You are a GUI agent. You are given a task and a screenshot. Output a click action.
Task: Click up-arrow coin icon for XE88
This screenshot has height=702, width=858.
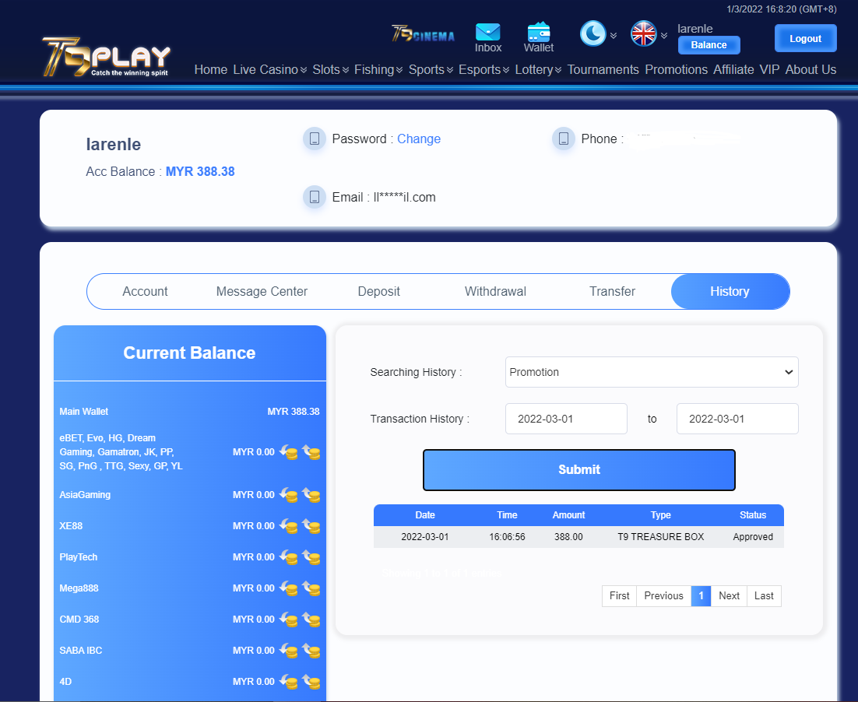tap(311, 526)
